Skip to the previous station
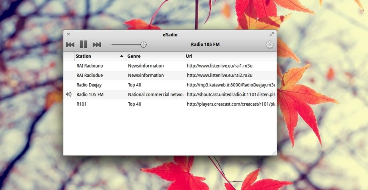Viewport: 368px width, 190px height. 70,45
